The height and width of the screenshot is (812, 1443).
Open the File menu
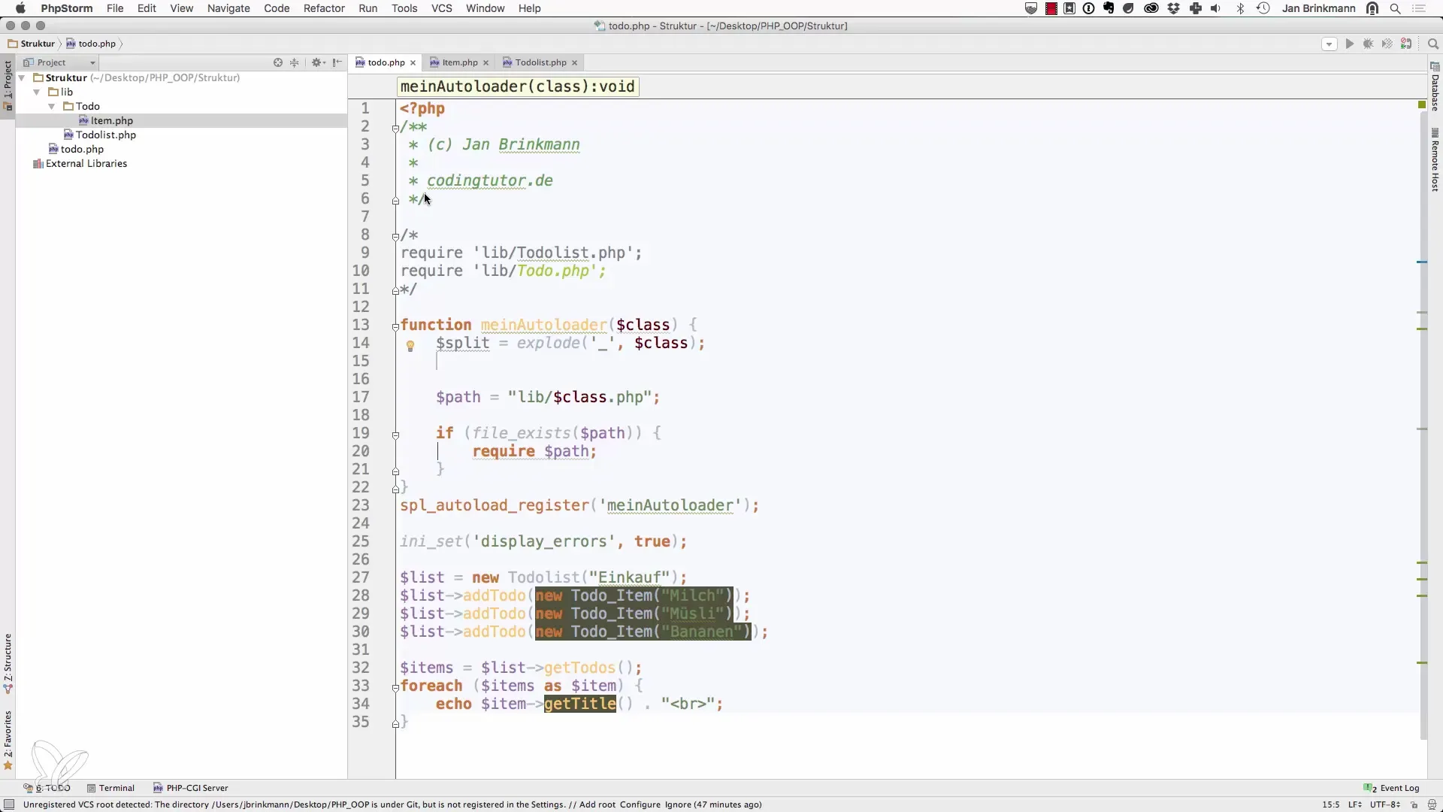115,8
